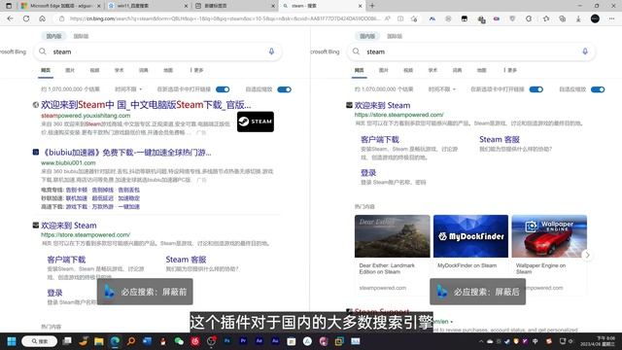Click the right pane's search magnifier icon

point(356,52)
